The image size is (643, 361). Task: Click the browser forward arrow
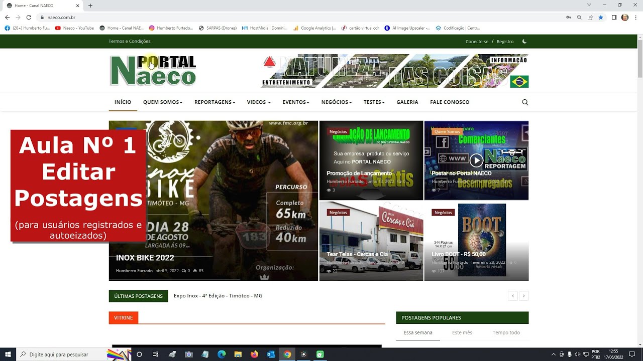18,17
